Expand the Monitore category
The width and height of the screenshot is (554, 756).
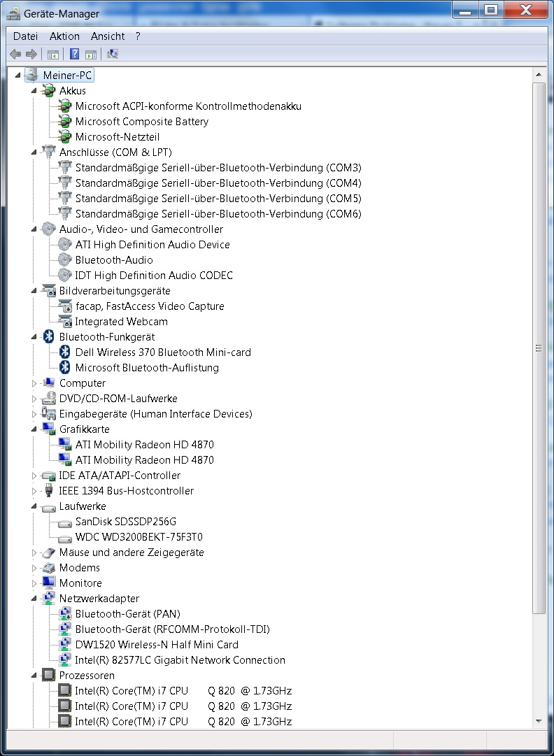coord(34,583)
